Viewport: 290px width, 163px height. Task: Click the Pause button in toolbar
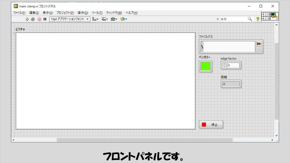[x=45, y=19]
